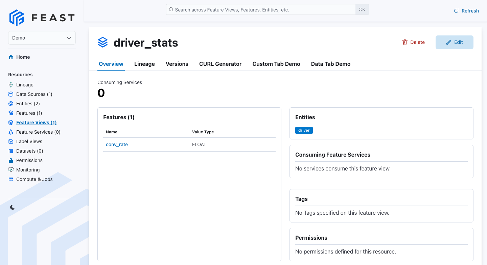Click the trash icon beside Delete
Screen dimensions: 487x265
click(x=405, y=42)
